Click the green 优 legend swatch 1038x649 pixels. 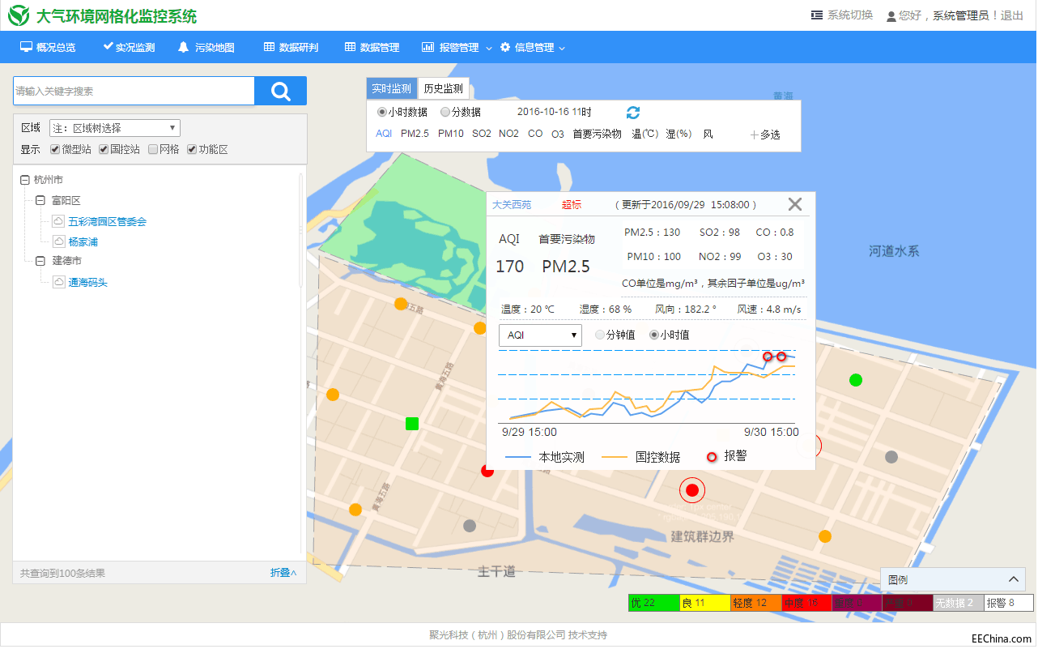(x=653, y=603)
